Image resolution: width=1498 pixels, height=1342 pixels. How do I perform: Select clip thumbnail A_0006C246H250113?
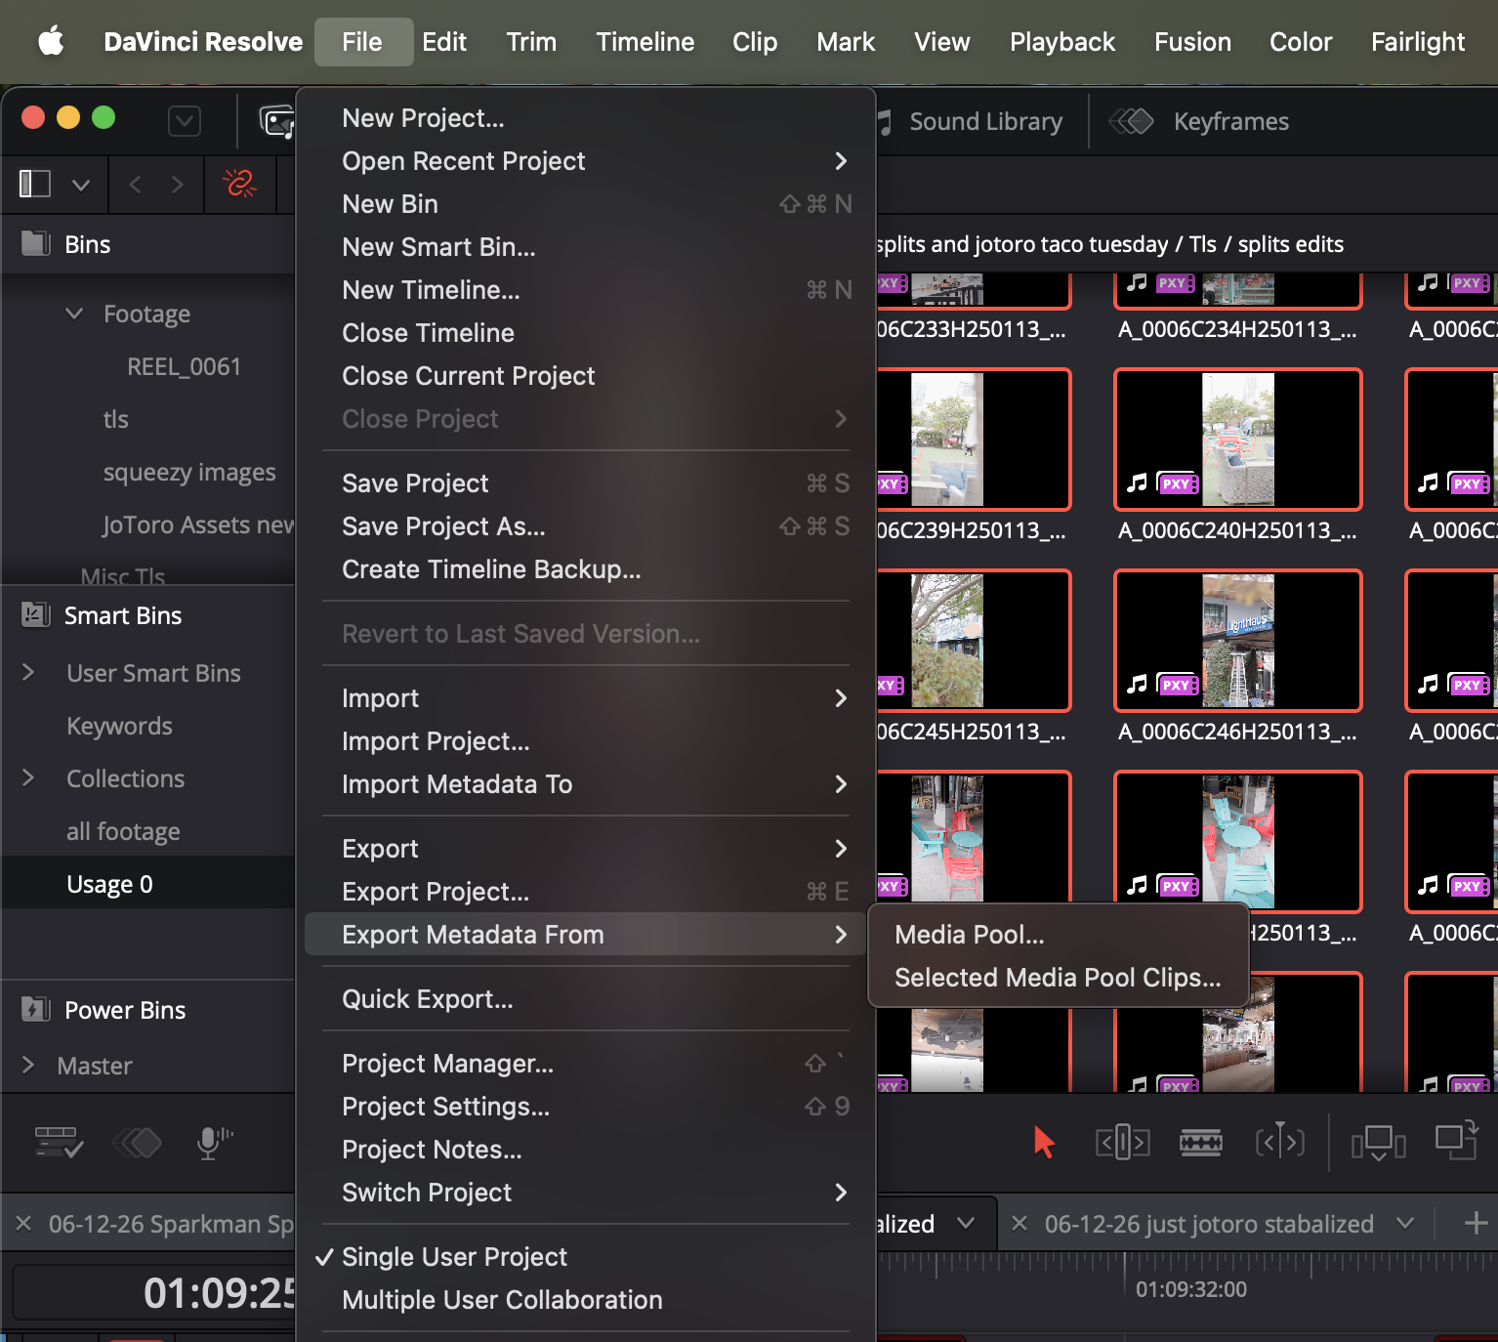(x=1237, y=641)
